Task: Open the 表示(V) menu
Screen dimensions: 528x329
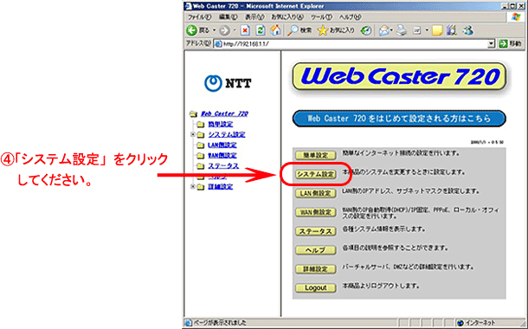Action: click(254, 16)
